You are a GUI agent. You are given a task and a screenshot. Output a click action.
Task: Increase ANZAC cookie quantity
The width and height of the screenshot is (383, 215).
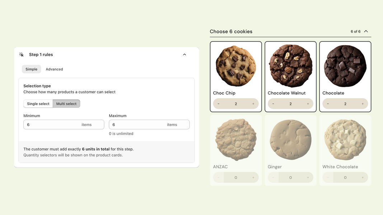tap(253, 177)
